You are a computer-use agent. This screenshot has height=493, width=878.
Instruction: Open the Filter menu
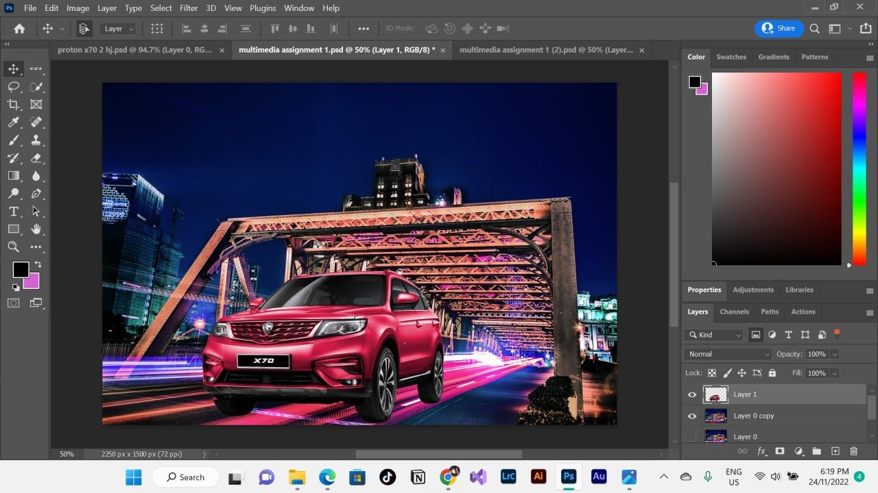point(189,8)
